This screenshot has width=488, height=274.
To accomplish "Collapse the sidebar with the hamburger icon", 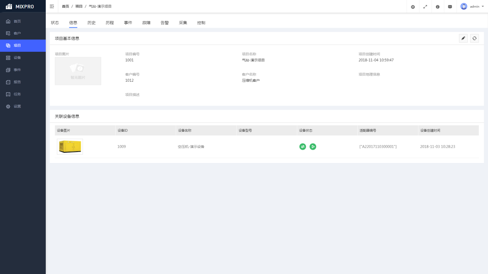I will pos(52,7).
